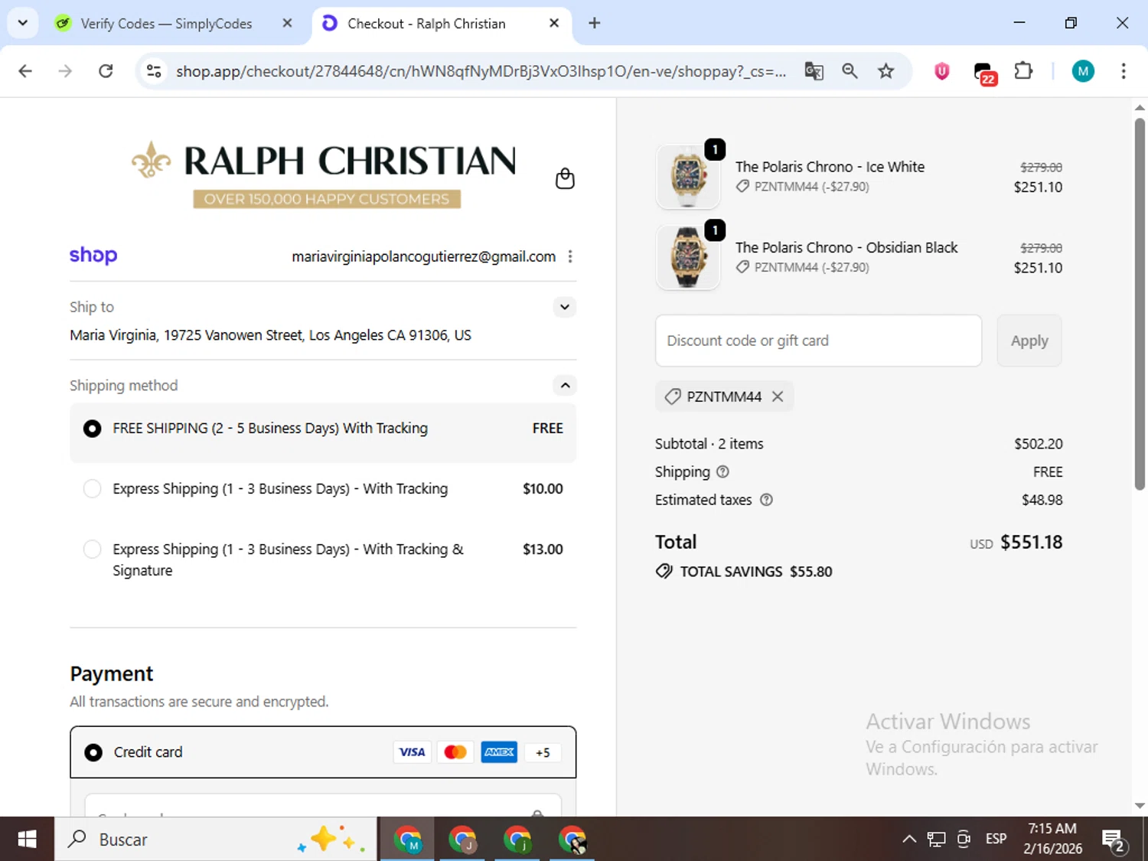
Task: Open Windows notification center
Action: tap(1114, 840)
